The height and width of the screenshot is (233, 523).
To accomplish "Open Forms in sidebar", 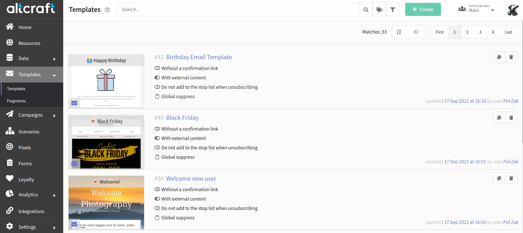I will [x=32, y=164].
